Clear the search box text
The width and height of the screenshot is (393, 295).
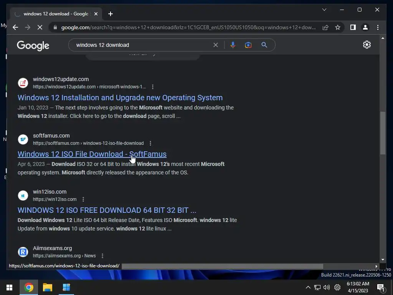point(216,45)
